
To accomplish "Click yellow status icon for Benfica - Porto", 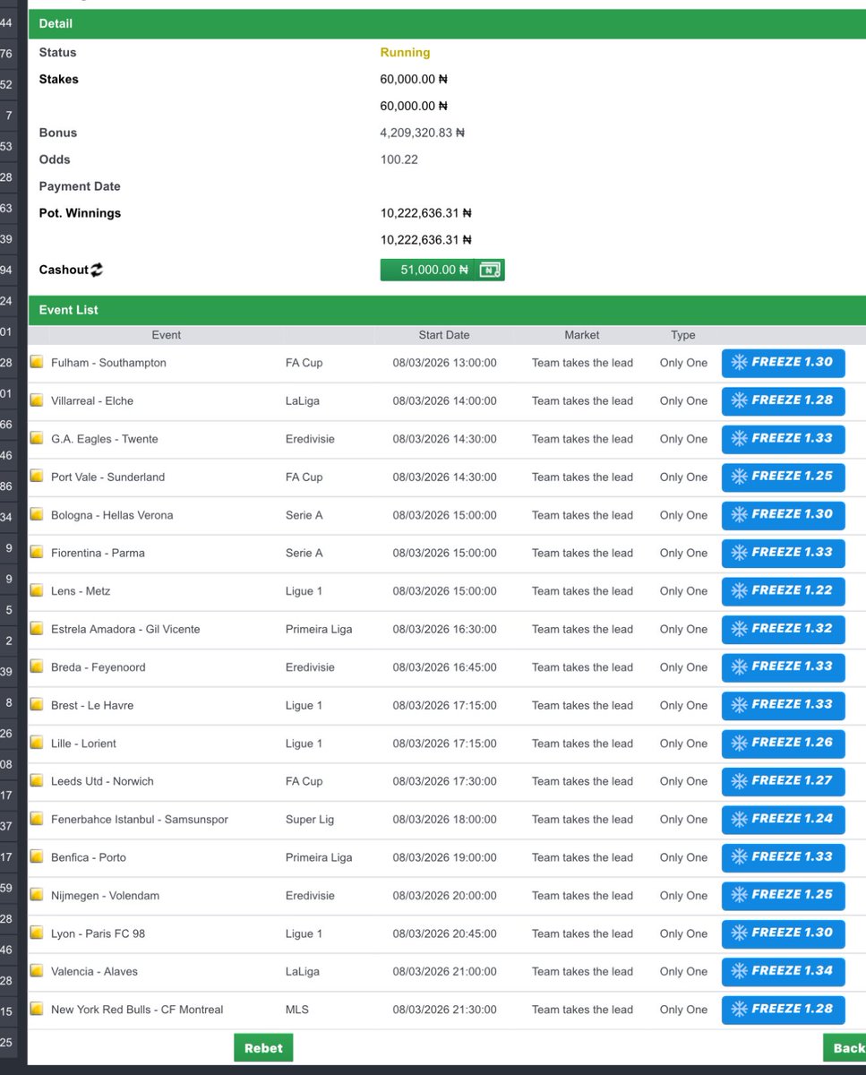I will point(37,857).
